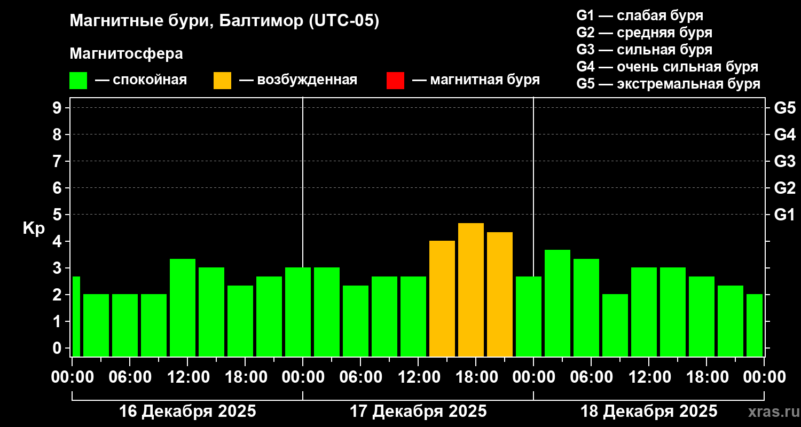Click the '17 Декабря 2025' date label

(418, 412)
